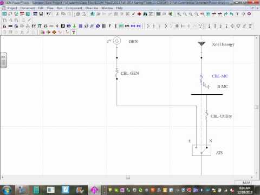Viewport: 260px width, 195px height.
Task: Select the Xcel Energy utility symbol
Action: 201,44
